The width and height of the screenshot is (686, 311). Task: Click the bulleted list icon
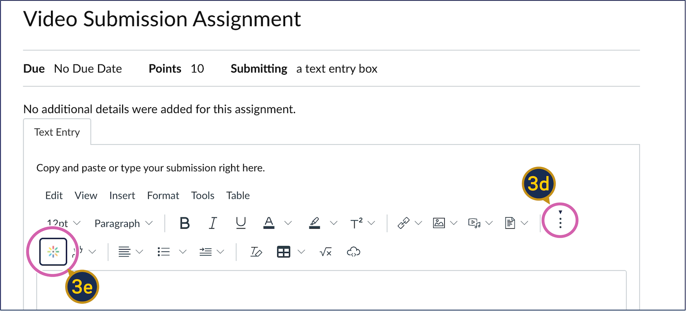[x=164, y=252]
